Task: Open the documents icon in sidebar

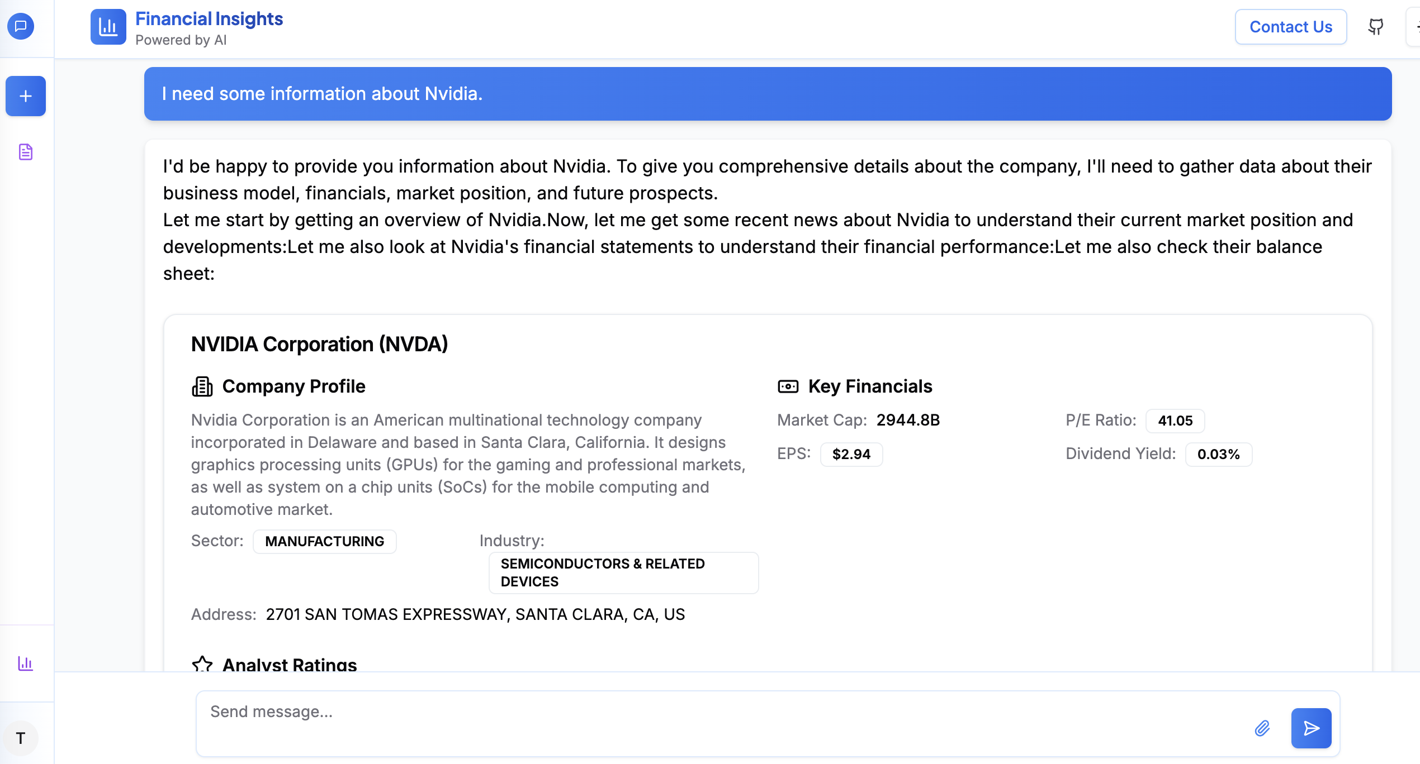Action: (x=26, y=152)
